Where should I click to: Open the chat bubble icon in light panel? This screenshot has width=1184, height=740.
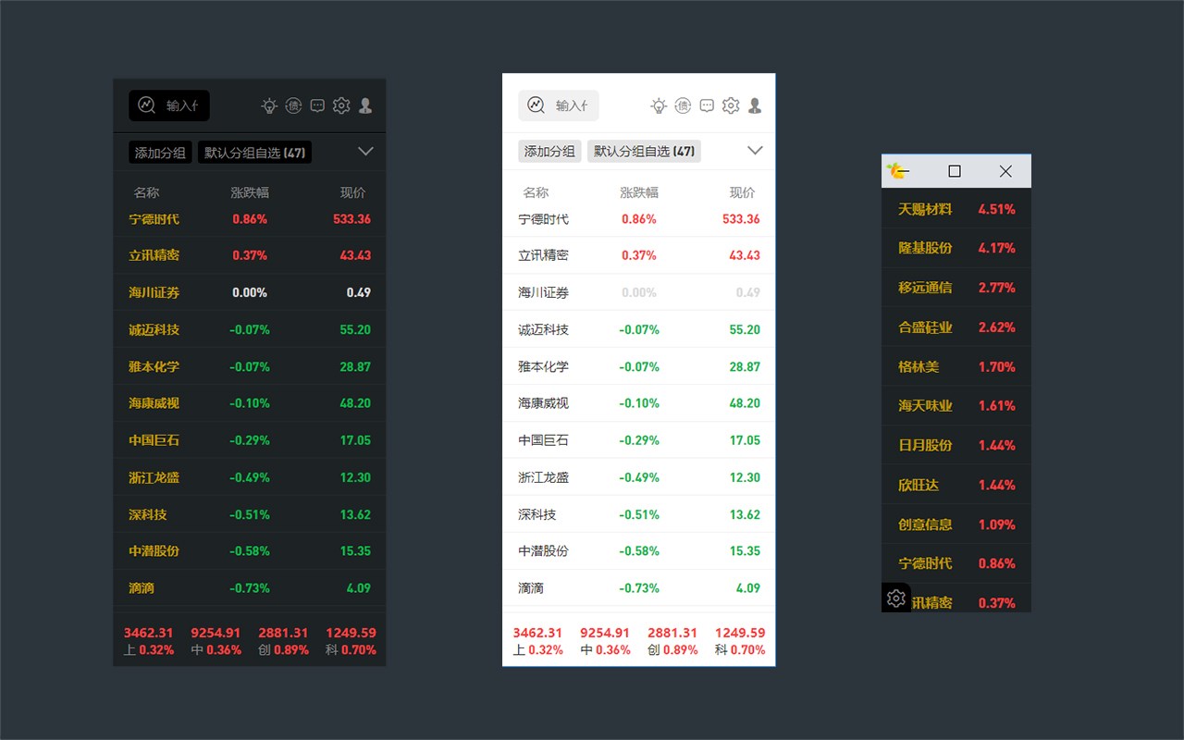(x=707, y=105)
